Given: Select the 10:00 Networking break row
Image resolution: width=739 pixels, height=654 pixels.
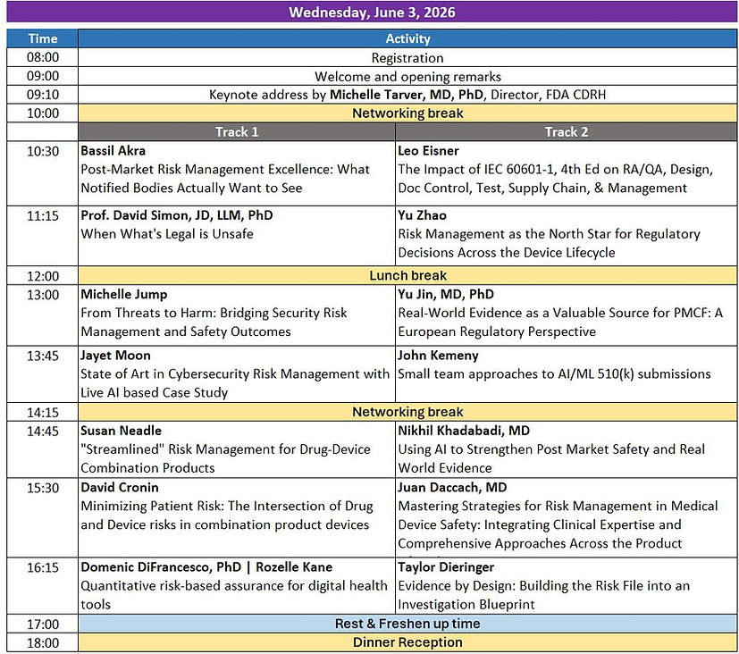Looking at the screenshot, I should pos(407,113).
